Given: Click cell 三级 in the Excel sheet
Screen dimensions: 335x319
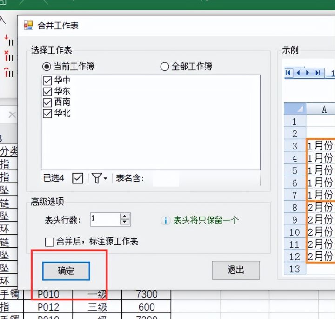Looking at the screenshot, I should [x=97, y=307].
